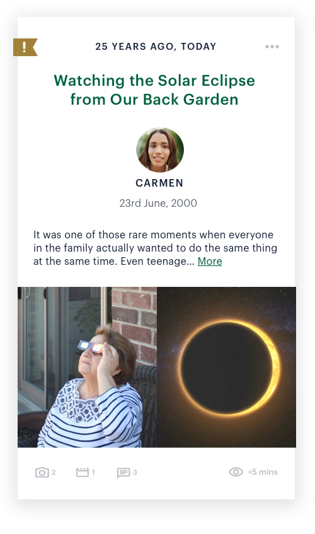Open the three-dot options menu

tap(272, 47)
